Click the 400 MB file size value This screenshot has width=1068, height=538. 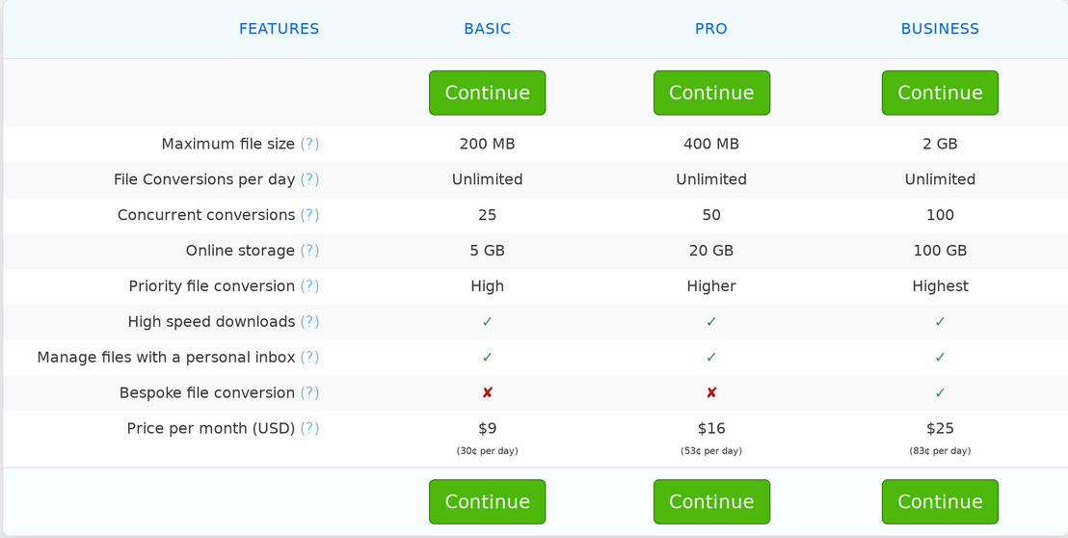711,145
